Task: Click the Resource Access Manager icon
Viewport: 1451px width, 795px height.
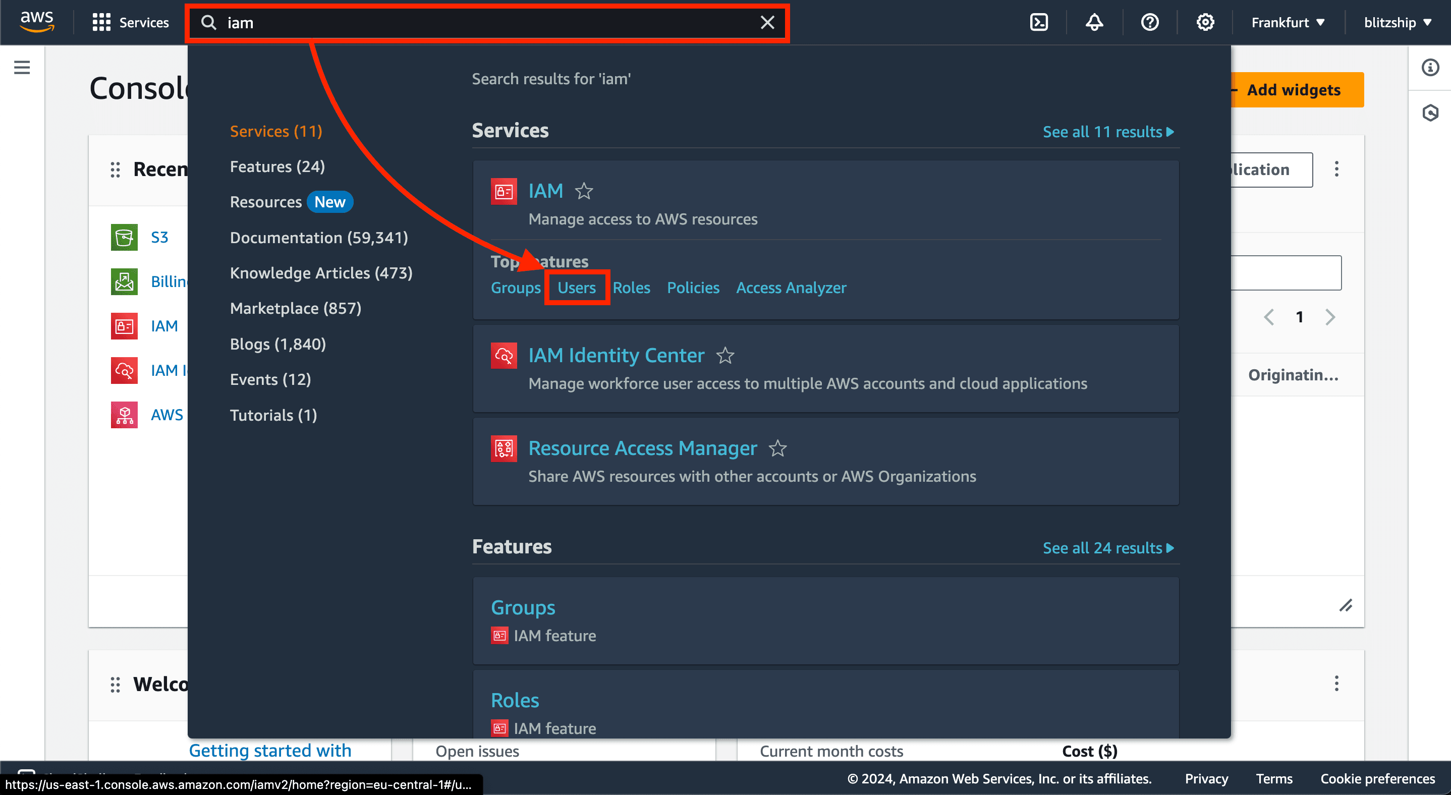Action: [x=503, y=448]
